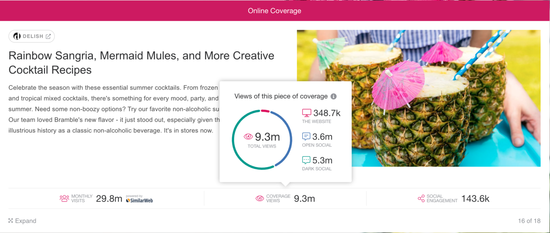This screenshot has width=550, height=233.
Task: Expand the coverage details popover
Action: (x=22, y=220)
